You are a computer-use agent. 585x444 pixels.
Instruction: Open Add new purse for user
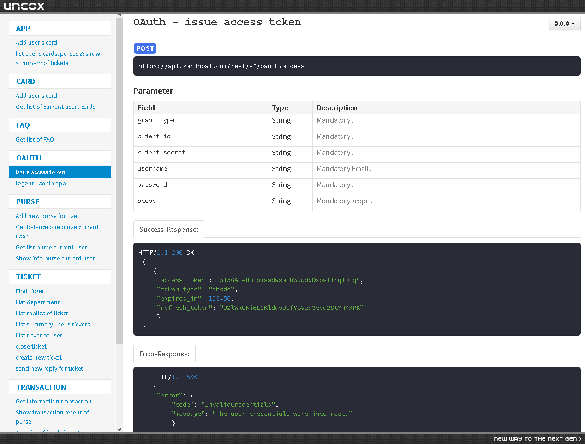point(48,216)
